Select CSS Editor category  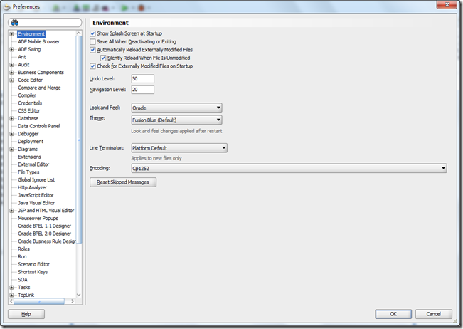(29, 111)
